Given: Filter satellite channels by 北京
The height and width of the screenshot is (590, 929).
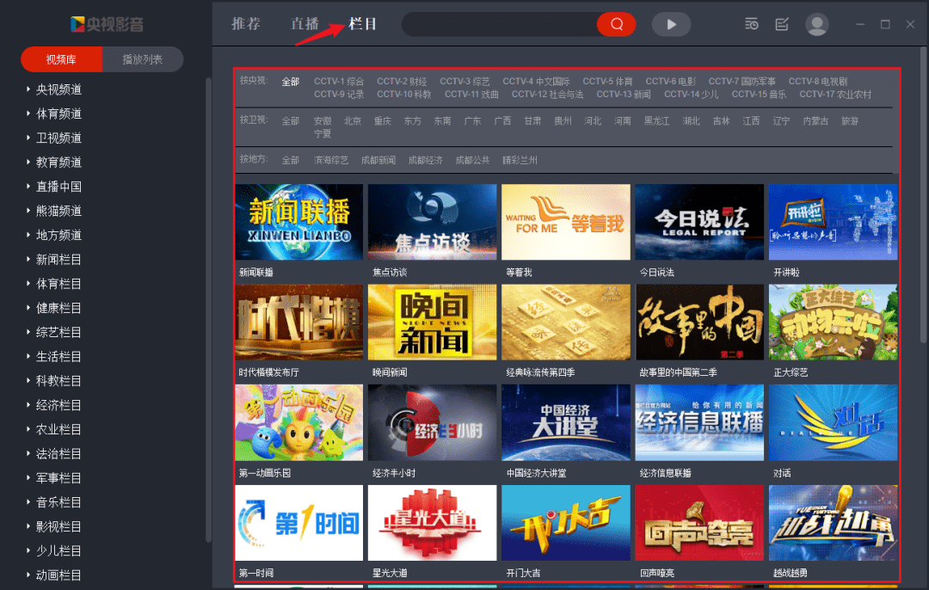Looking at the screenshot, I should tap(353, 121).
